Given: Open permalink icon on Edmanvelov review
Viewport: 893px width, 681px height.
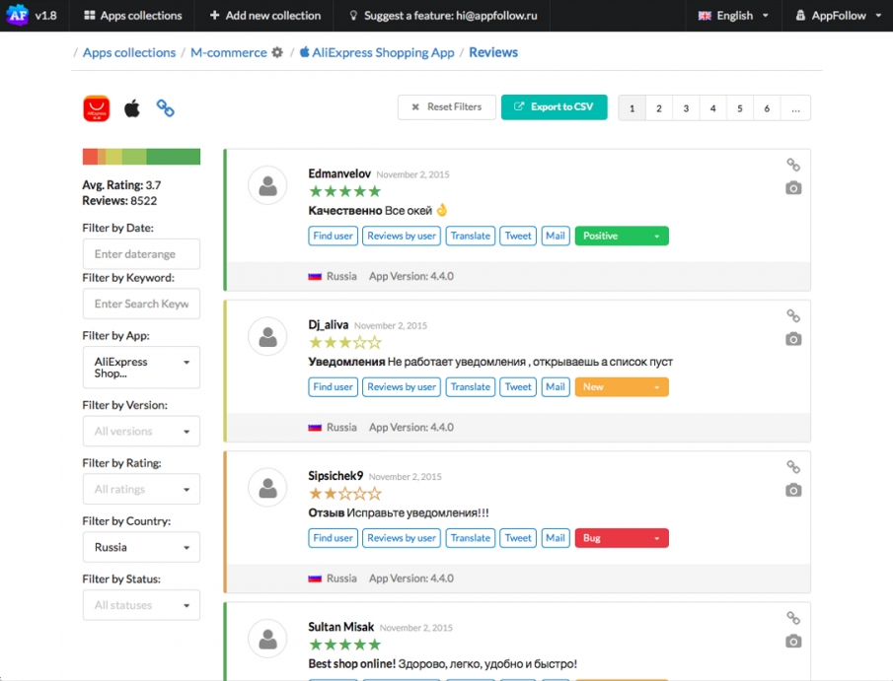Looking at the screenshot, I should pos(793,165).
